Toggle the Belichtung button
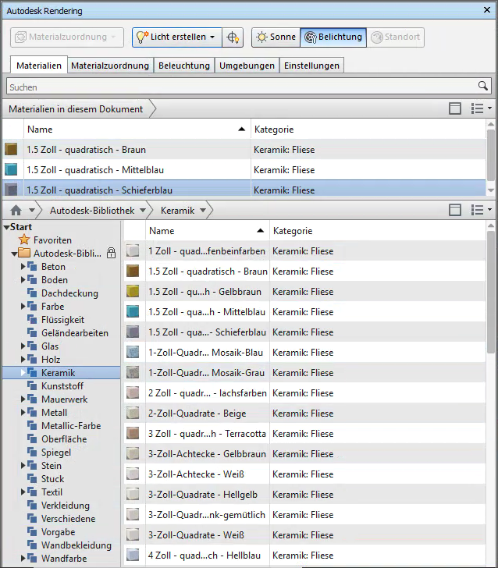498x568 pixels. [x=333, y=37]
